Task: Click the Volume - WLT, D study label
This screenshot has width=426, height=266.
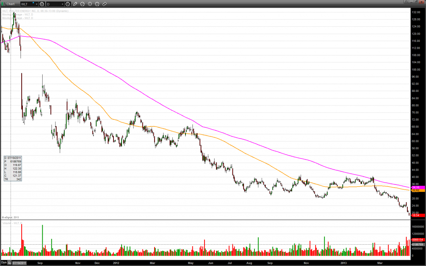Action: (x=12, y=223)
